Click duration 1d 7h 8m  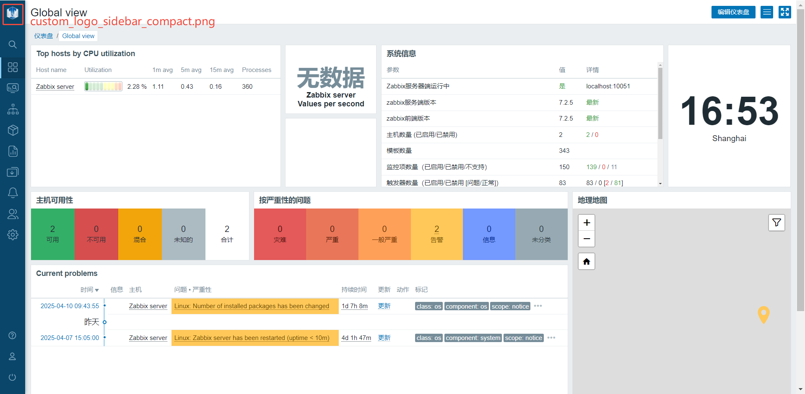[x=355, y=306]
